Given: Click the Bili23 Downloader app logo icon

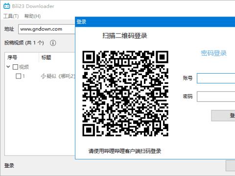Looking at the screenshot, I should pyautogui.click(x=7, y=6).
